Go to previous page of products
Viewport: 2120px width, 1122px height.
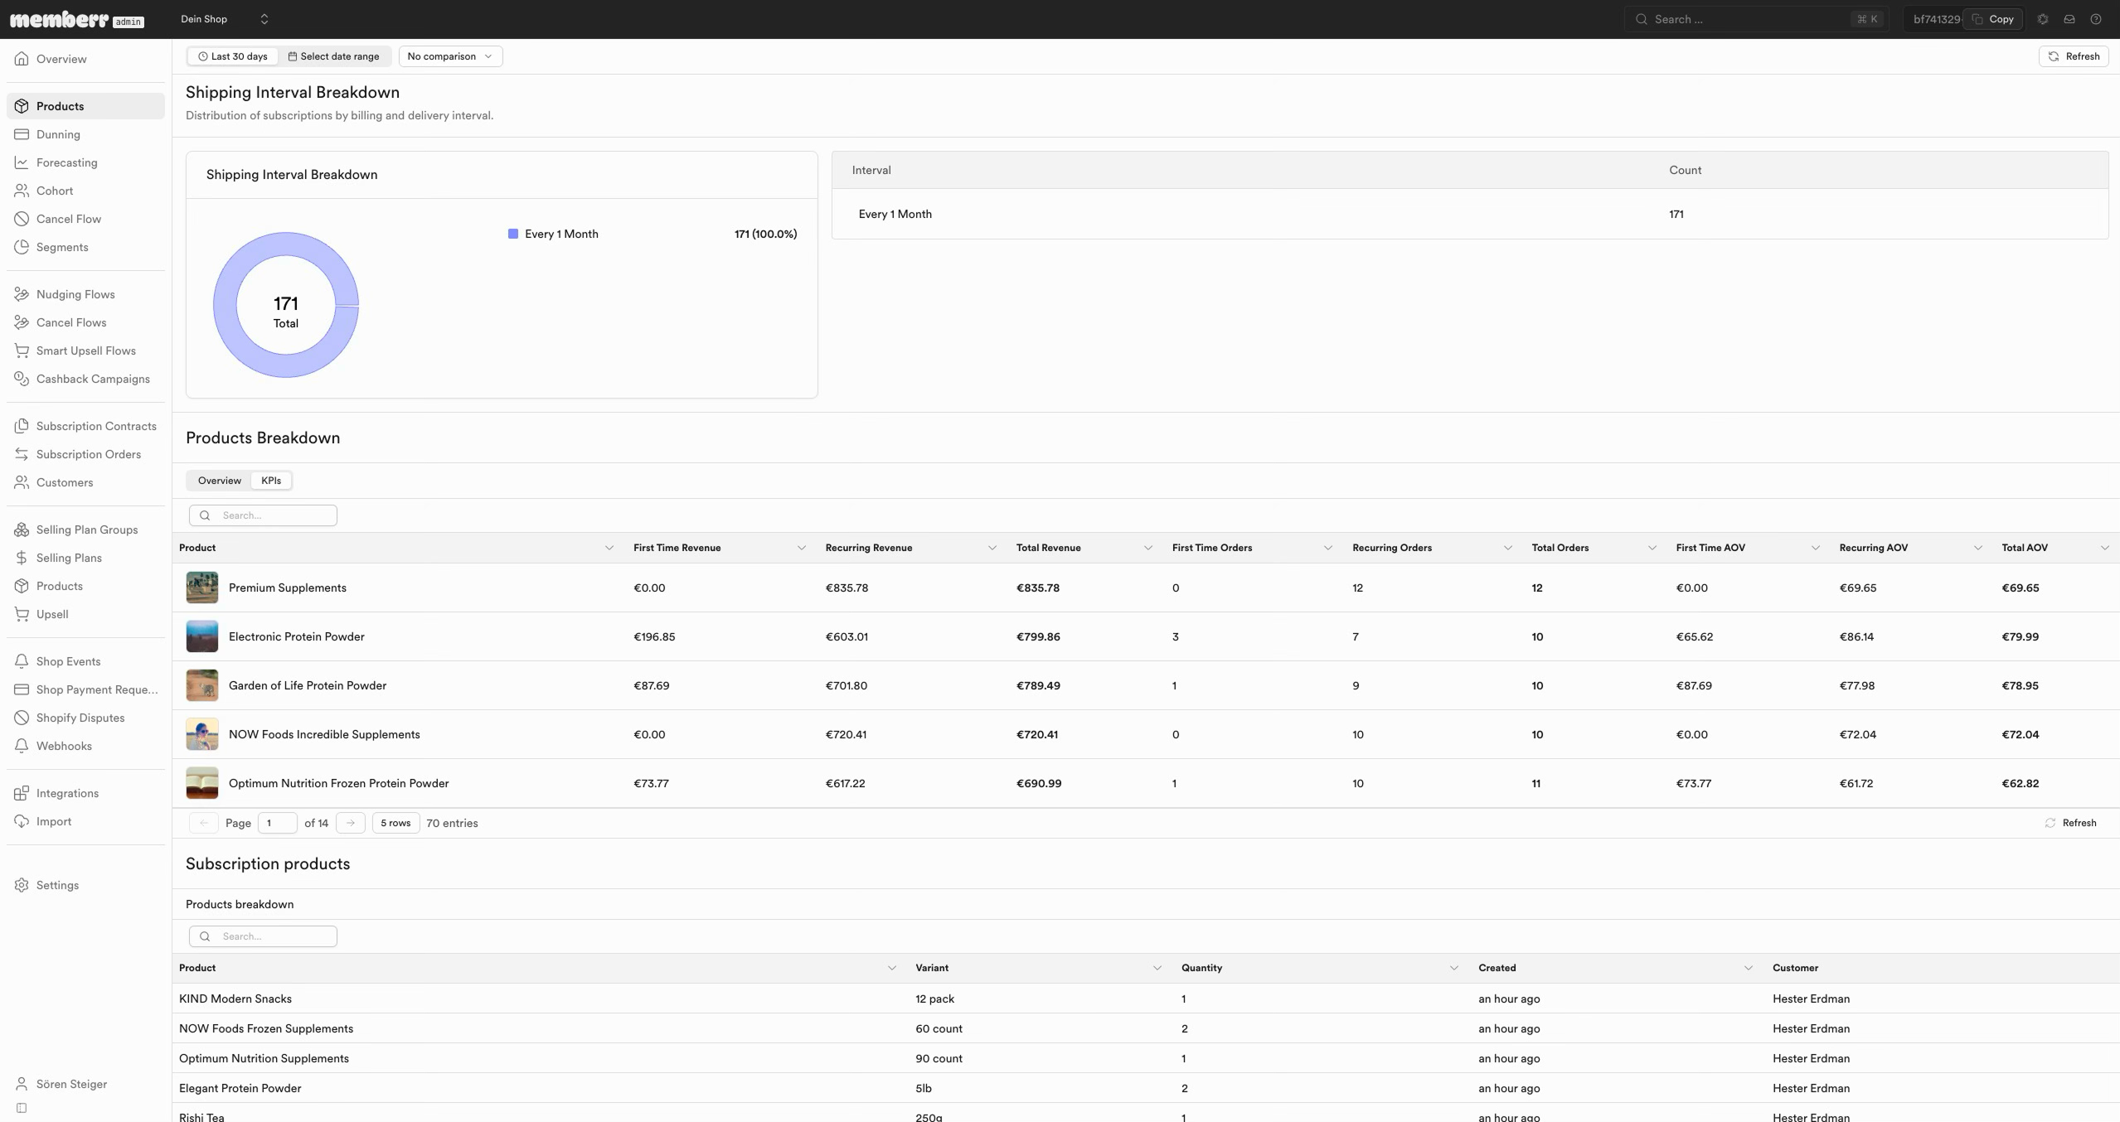point(204,823)
